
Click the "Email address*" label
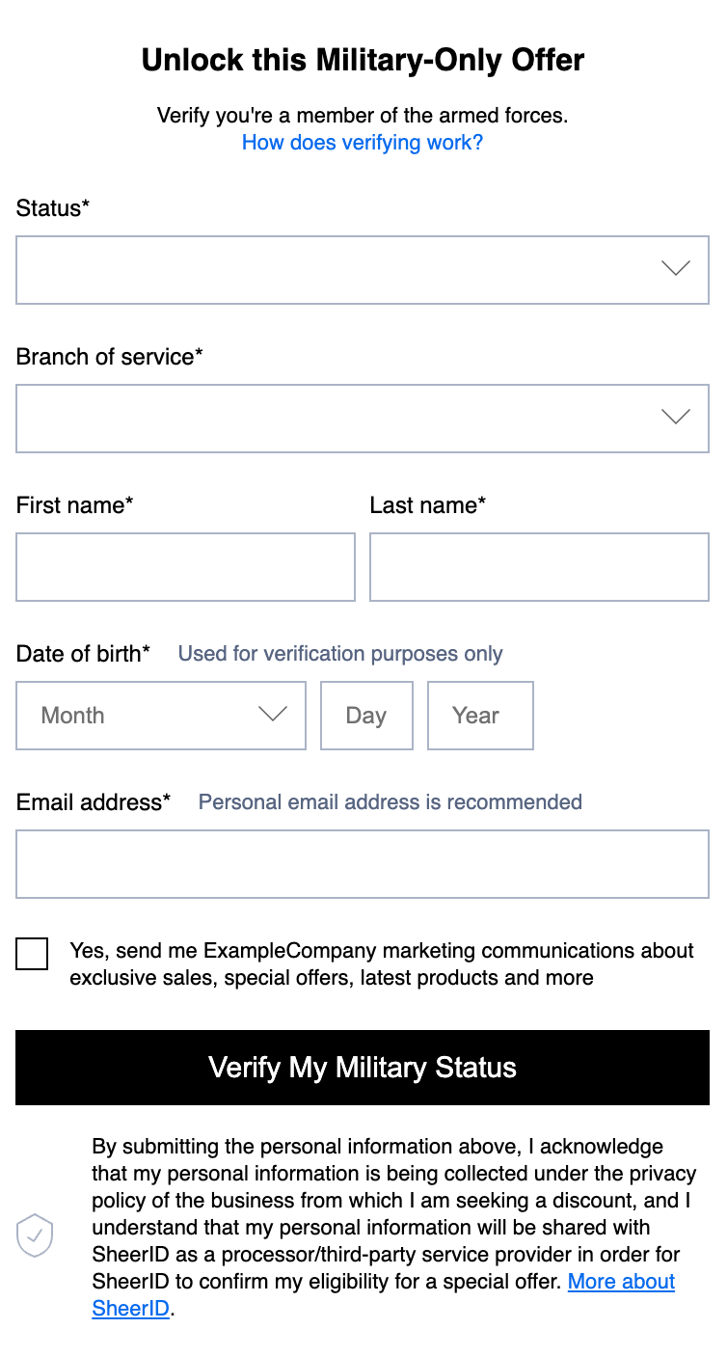pos(94,802)
